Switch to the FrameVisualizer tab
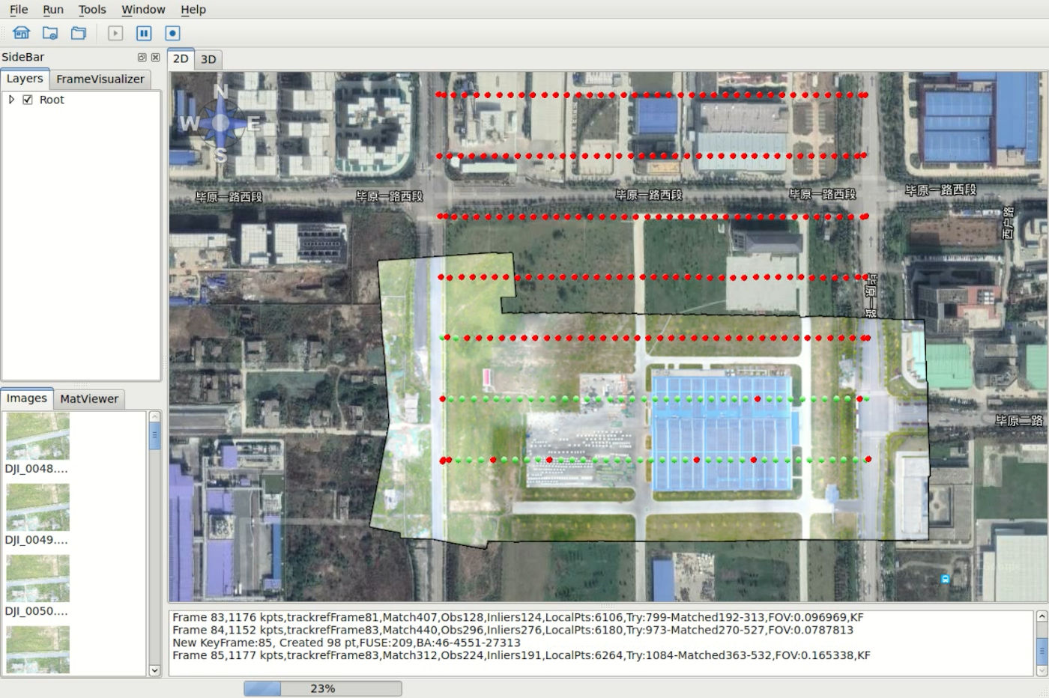 (x=100, y=79)
